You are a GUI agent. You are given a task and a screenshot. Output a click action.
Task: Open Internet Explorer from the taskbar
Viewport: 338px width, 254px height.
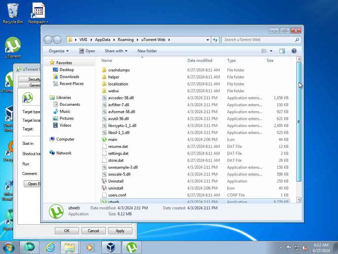click(x=50, y=247)
